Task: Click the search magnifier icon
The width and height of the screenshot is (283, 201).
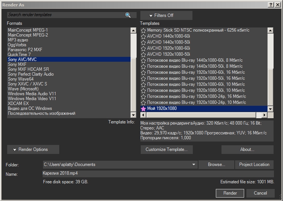Action: [128, 15]
